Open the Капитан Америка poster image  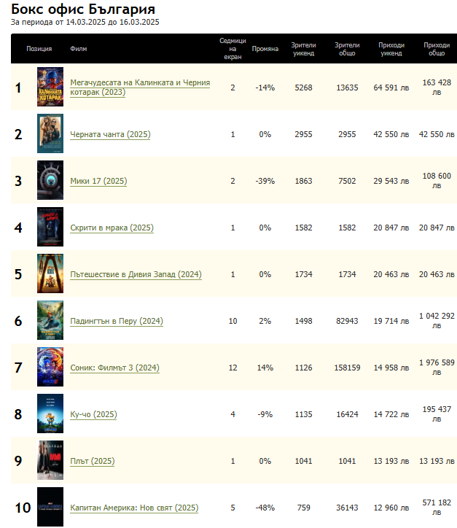(x=50, y=507)
